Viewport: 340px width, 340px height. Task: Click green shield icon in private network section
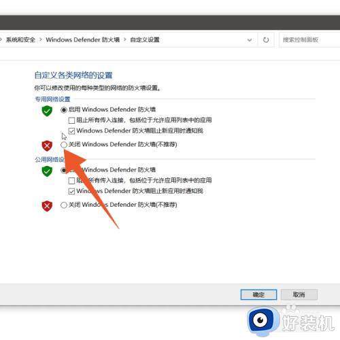coord(47,111)
